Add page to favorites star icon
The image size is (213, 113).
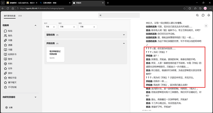point(185,8)
